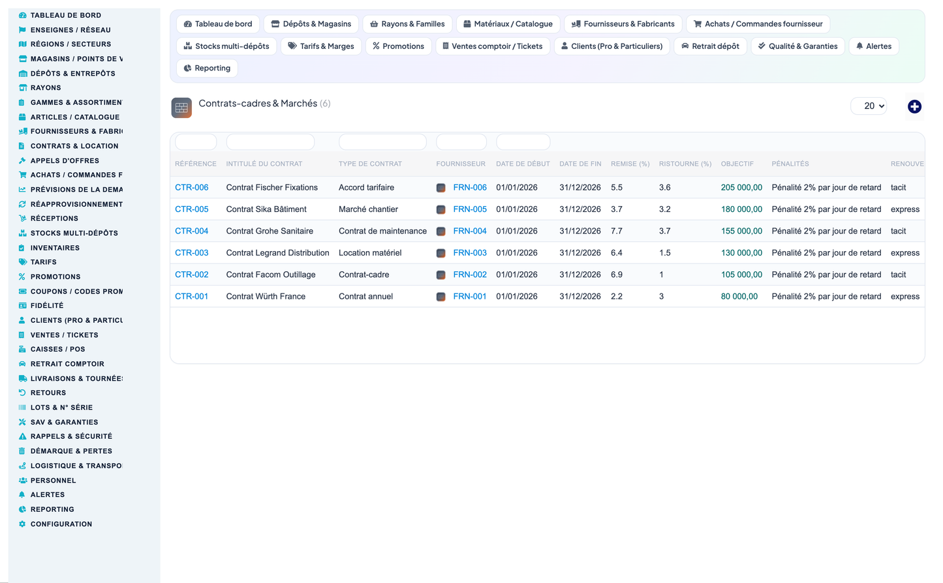This screenshot has width=943, height=583.
Task: Open Alertes bell icon in sidebar
Action: click(x=22, y=495)
